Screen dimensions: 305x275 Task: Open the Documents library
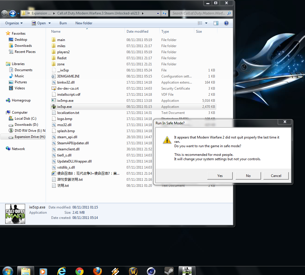(x=21, y=70)
